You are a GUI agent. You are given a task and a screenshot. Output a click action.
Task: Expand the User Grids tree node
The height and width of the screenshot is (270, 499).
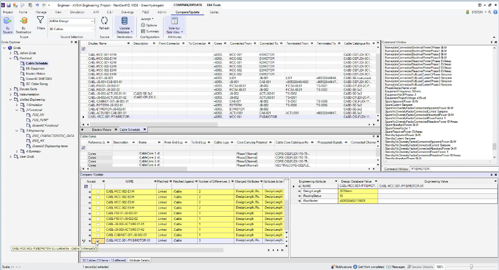[x=11, y=156]
